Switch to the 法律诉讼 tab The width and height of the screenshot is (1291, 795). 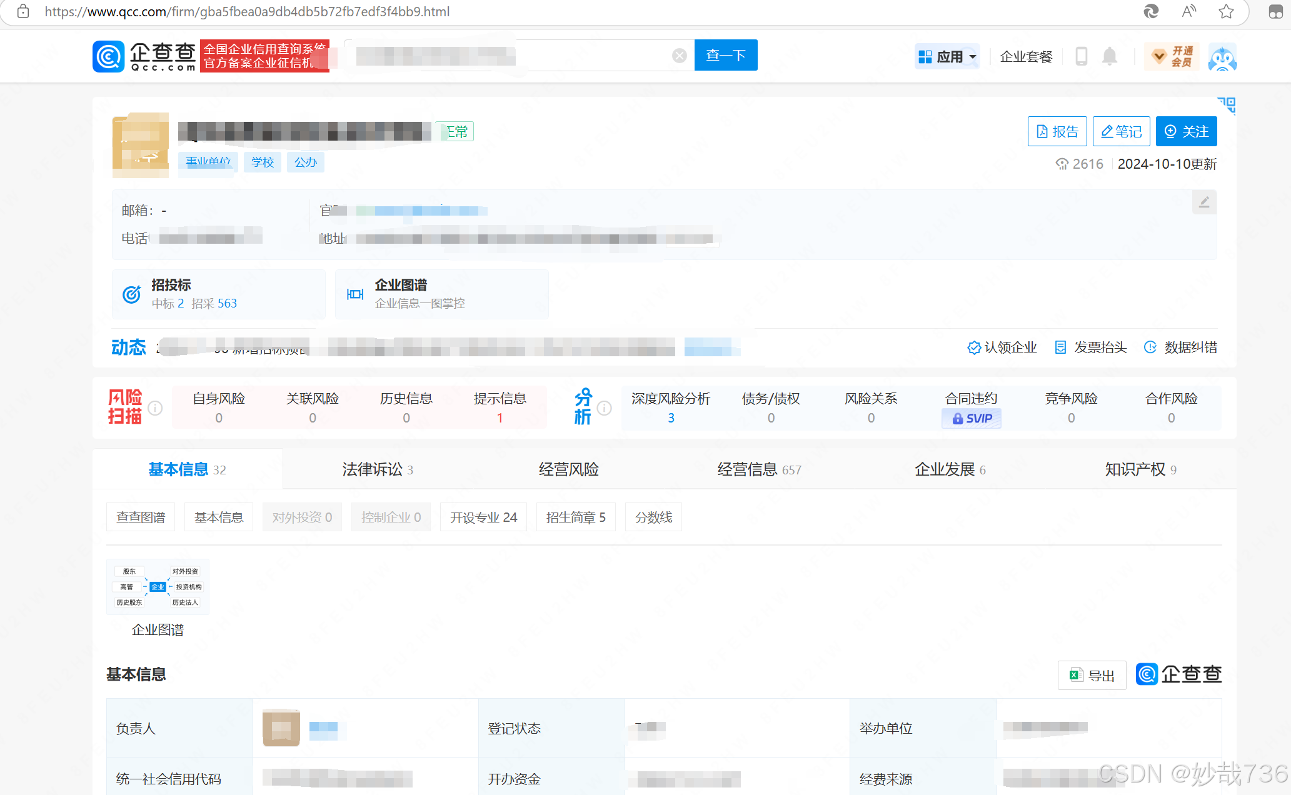click(x=377, y=469)
